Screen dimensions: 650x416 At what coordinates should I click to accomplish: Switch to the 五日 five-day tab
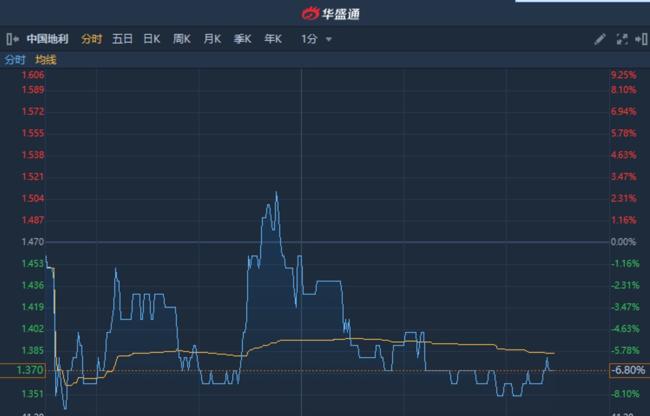pyautogui.click(x=121, y=39)
